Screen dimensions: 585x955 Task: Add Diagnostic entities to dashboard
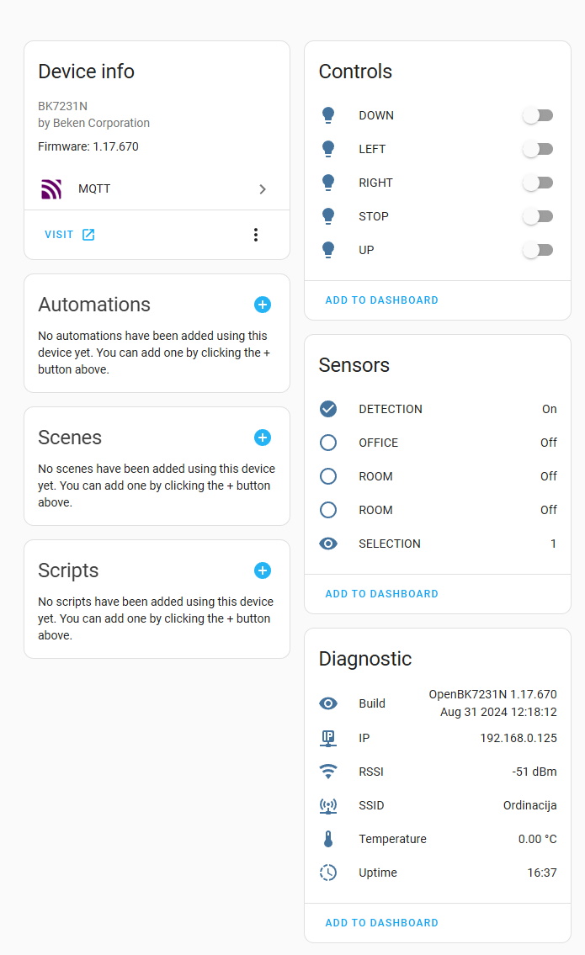[x=381, y=923]
